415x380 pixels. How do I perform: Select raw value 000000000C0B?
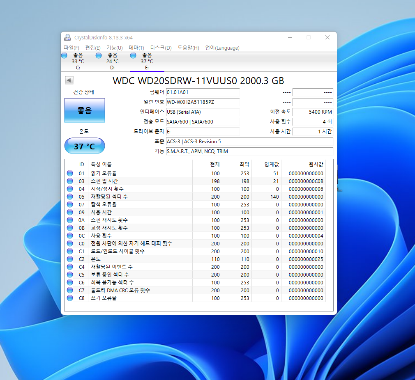[x=306, y=181]
